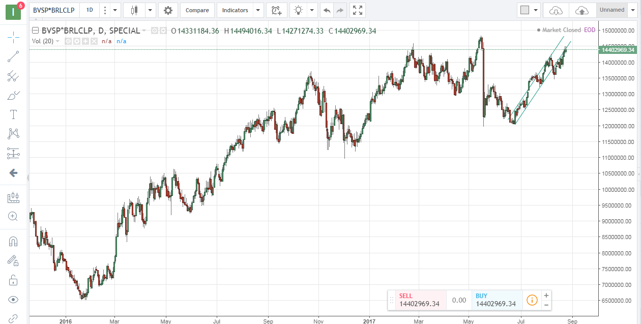641x324 pixels.
Task: Grab the trading panel drag handle
Action: (x=392, y=300)
